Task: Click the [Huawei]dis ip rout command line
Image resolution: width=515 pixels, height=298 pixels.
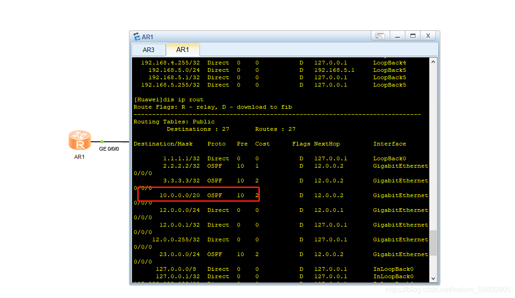Action: 169,99
